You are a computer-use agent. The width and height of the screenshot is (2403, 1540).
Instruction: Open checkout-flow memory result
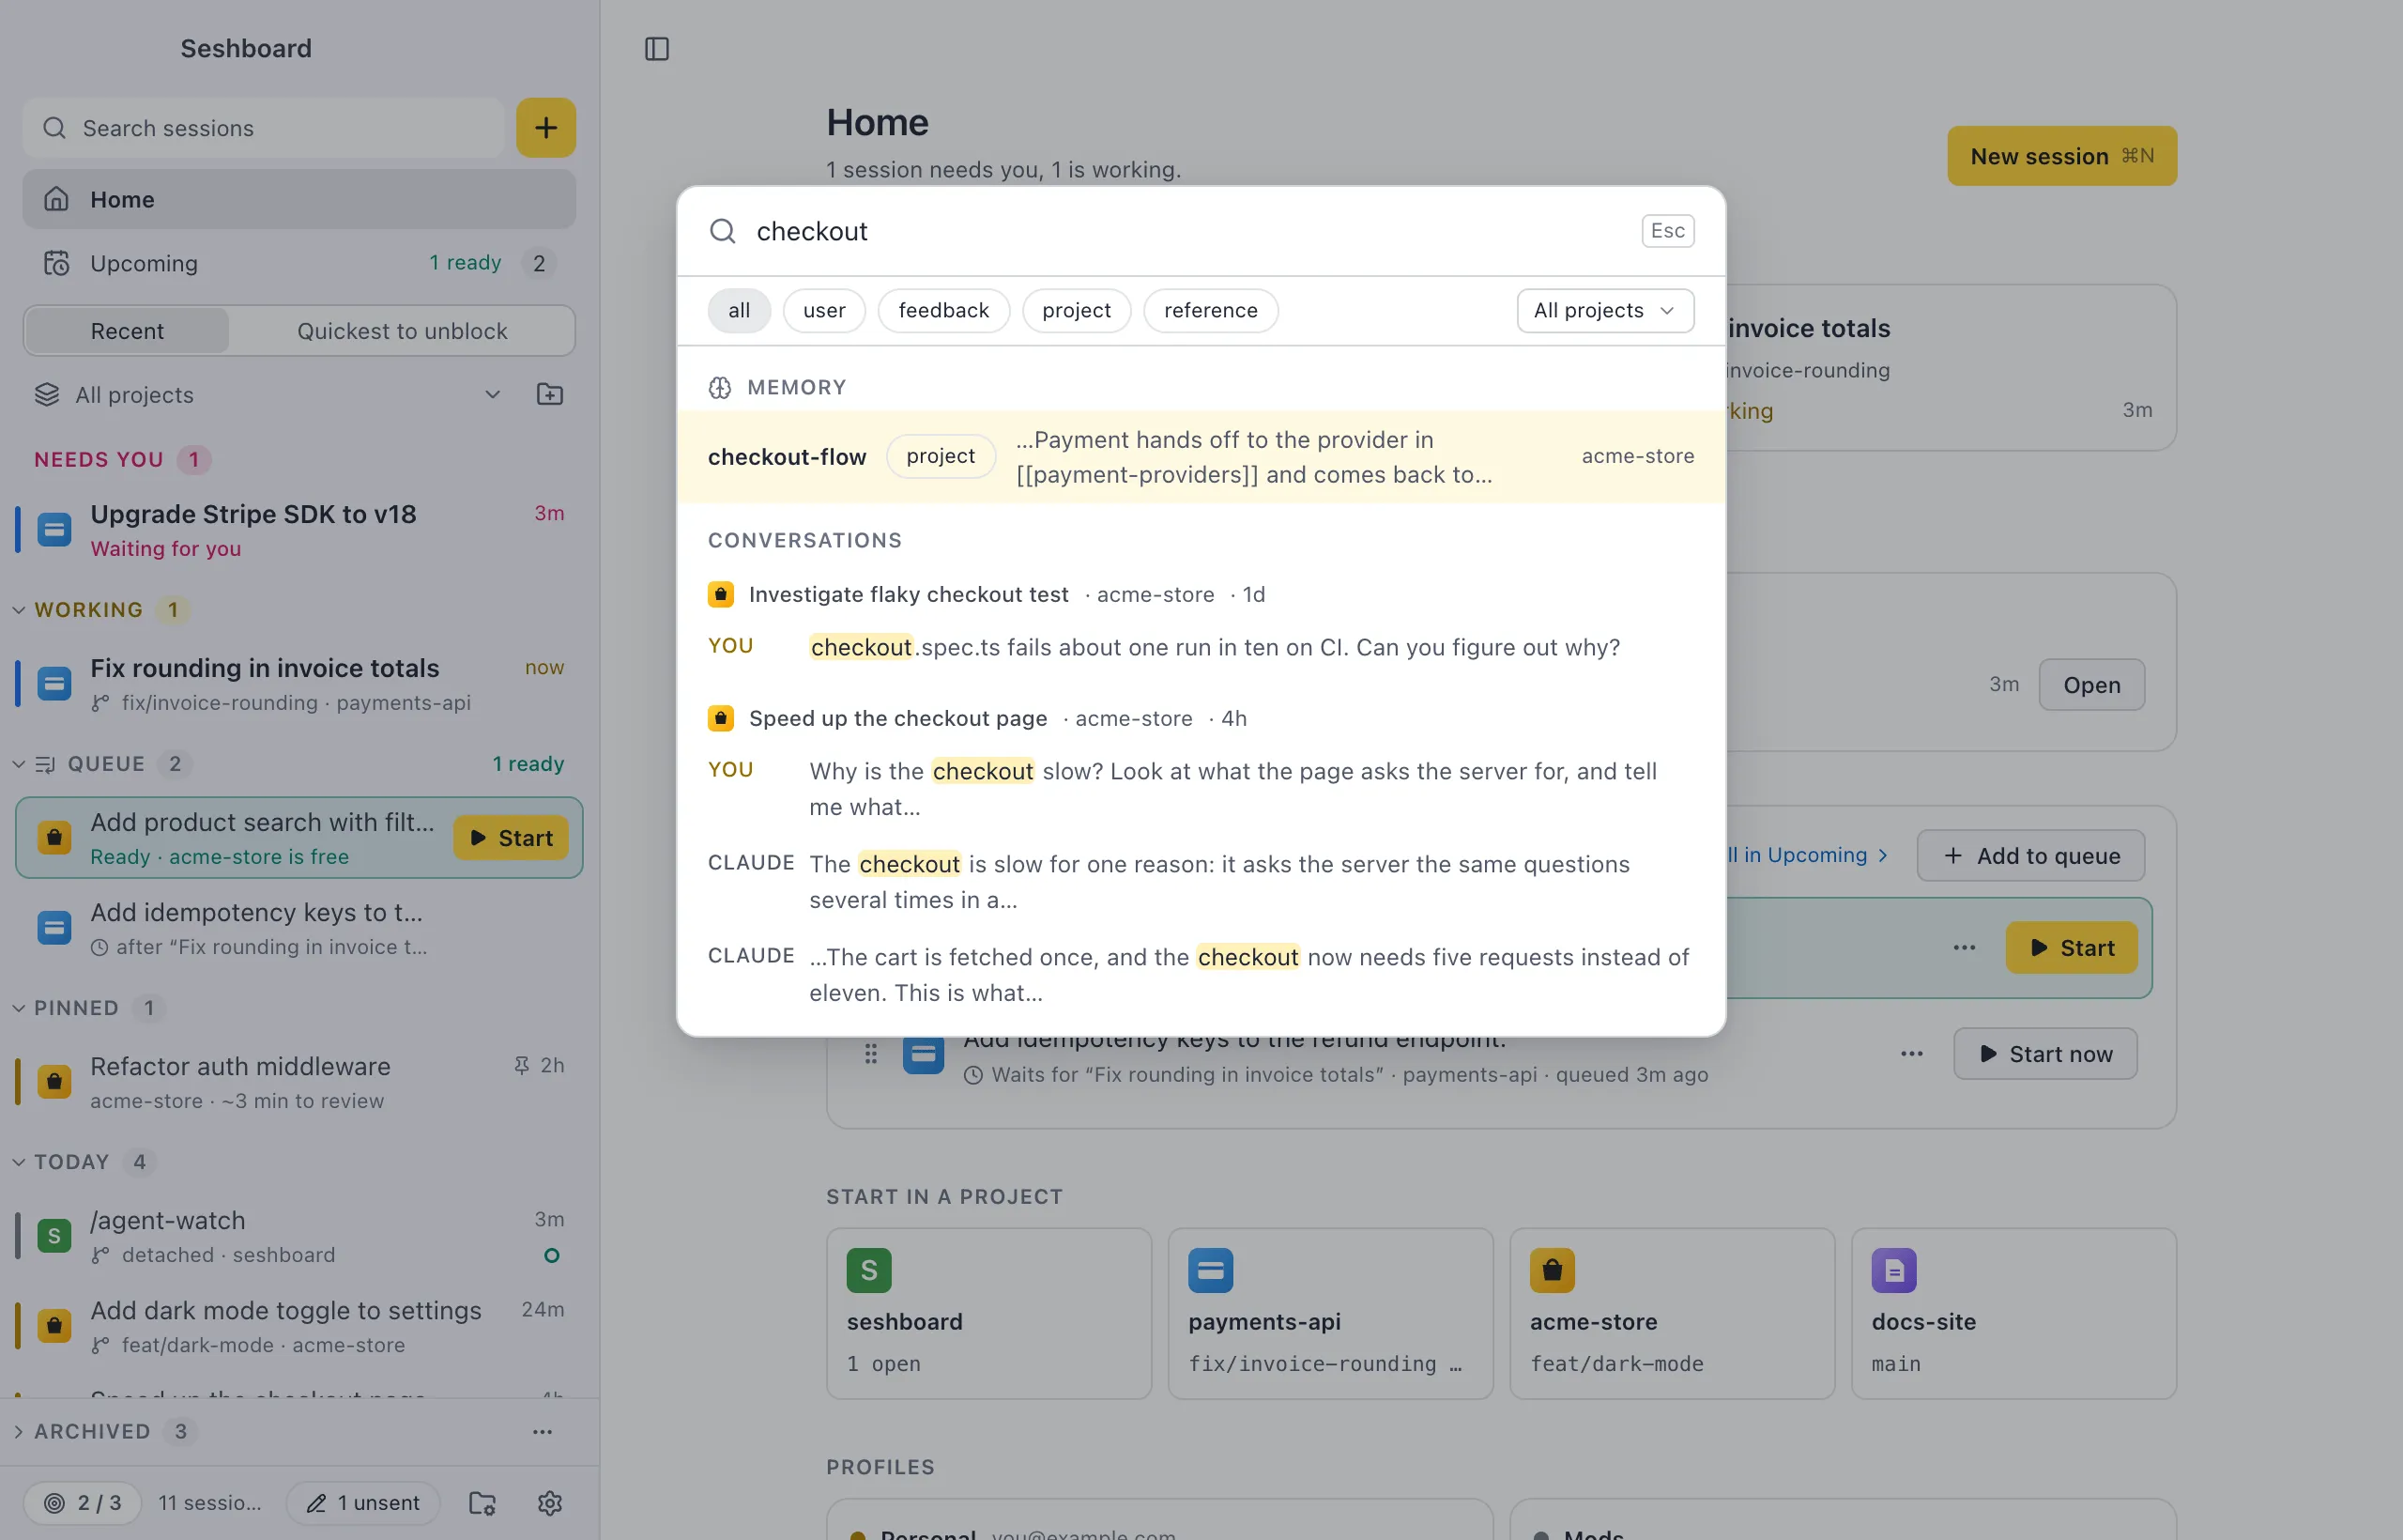tap(1201, 456)
